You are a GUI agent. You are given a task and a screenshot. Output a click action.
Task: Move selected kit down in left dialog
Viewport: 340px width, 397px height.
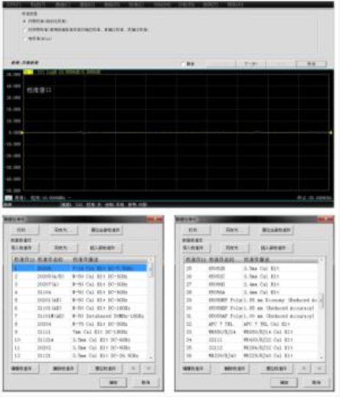(x=149, y=369)
